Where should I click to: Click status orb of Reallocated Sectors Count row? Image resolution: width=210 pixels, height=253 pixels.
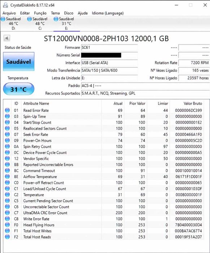[x=7, y=128]
